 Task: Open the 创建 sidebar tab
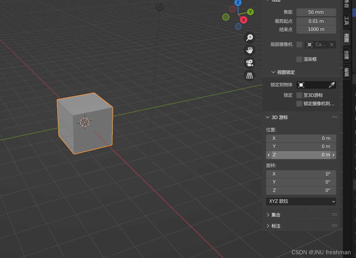347,55
